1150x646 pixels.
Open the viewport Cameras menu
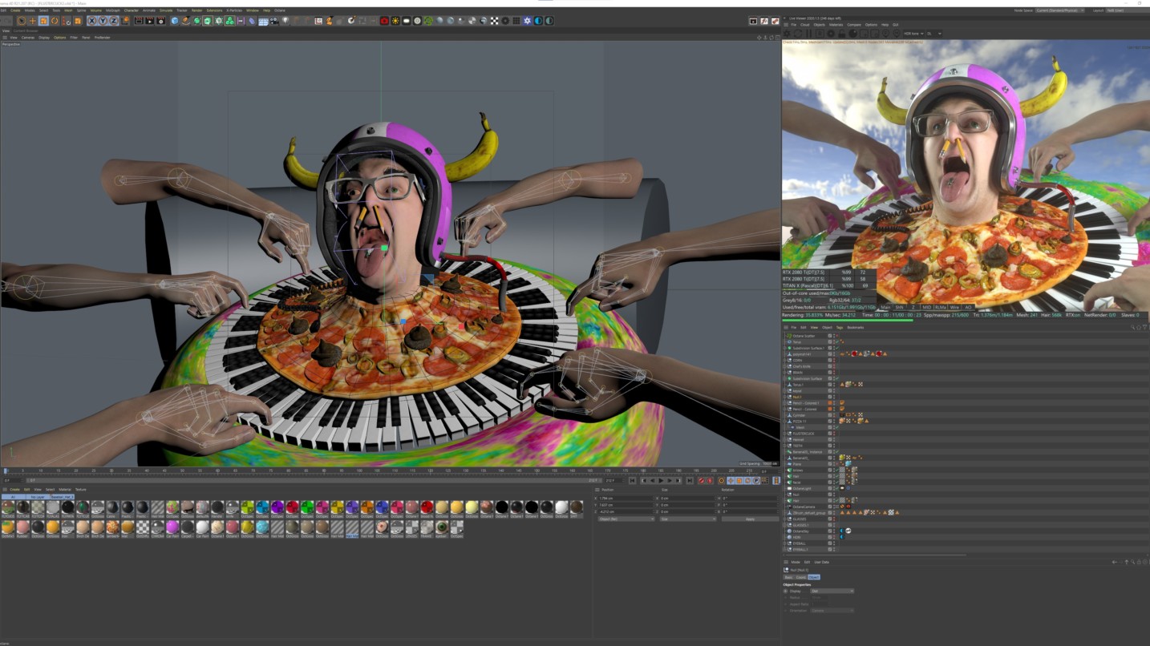pos(27,38)
